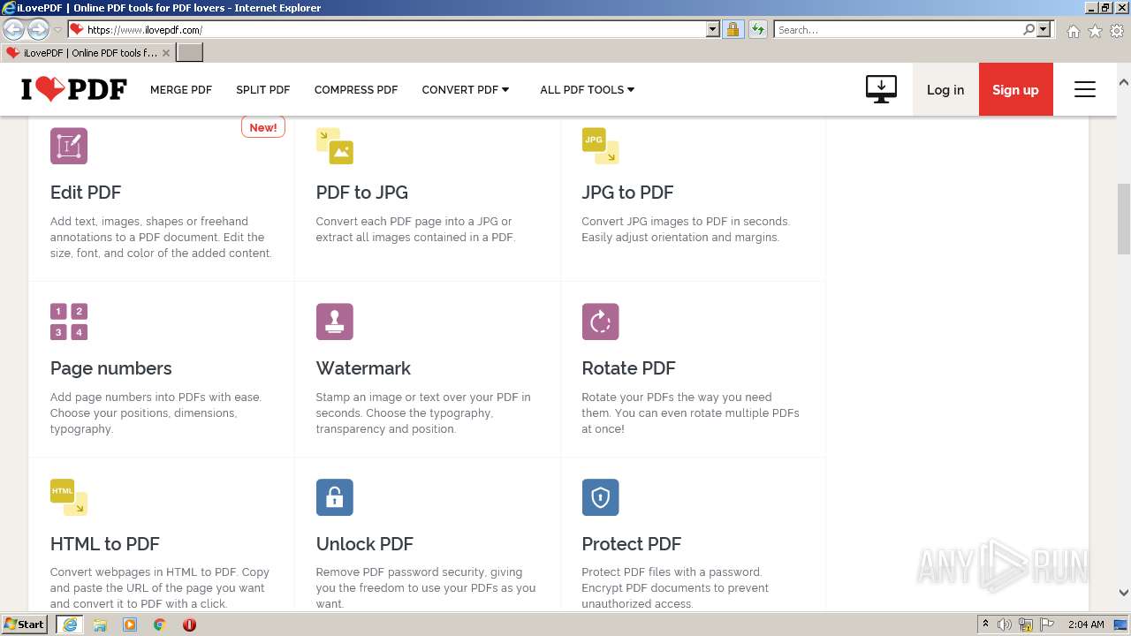The image size is (1131, 636).
Task: Click into the URL address field
Action: click(x=395, y=29)
